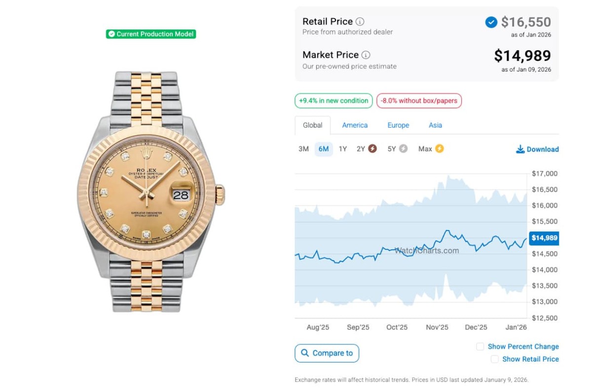Click the Rolex Datejust watch image
Image resolution: width=592 pixels, height=391 pixels.
click(x=149, y=192)
